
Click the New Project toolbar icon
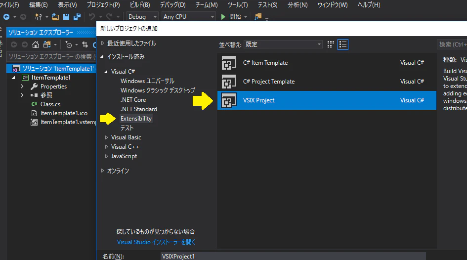pyautogui.click(x=39, y=17)
